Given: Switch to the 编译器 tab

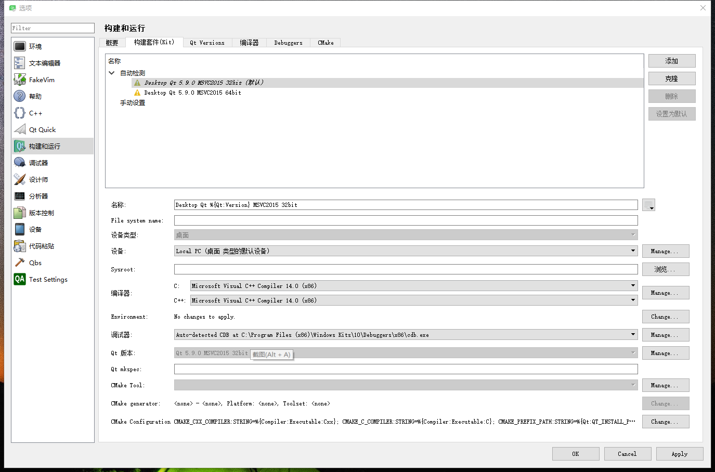Looking at the screenshot, I should point(249,43).
